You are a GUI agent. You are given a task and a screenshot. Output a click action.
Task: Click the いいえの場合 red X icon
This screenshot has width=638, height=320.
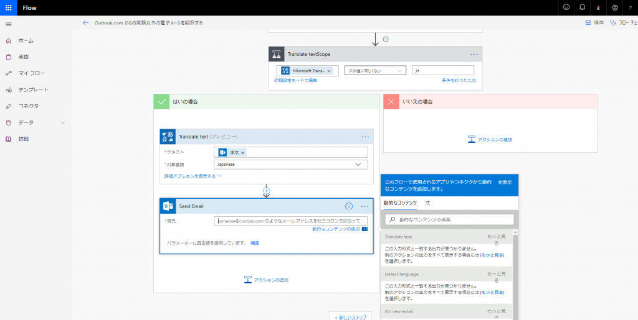391,102
